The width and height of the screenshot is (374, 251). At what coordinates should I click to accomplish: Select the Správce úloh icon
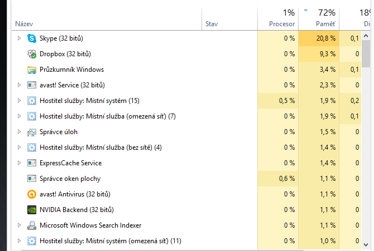(32, 132)
